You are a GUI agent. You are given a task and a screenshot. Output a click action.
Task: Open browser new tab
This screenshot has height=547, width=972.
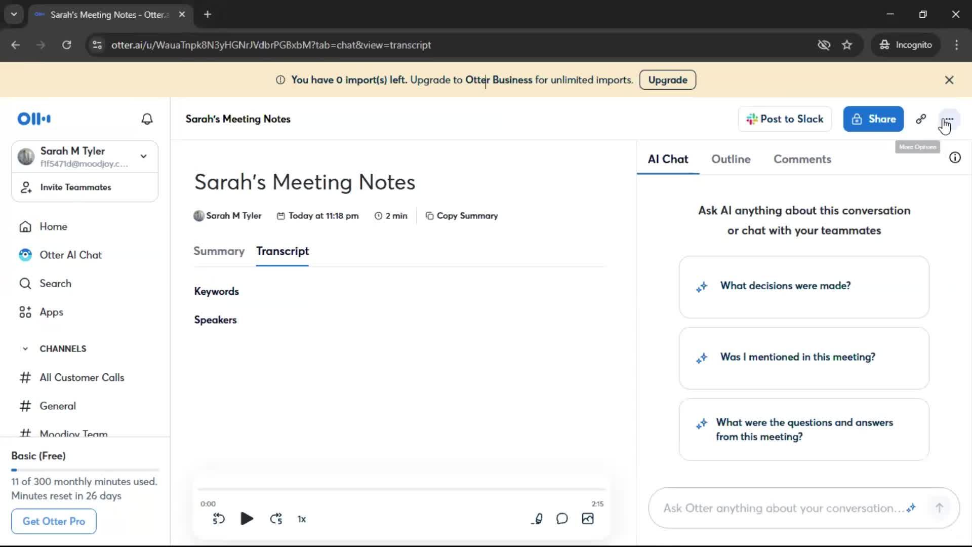(x=208, y=14)
